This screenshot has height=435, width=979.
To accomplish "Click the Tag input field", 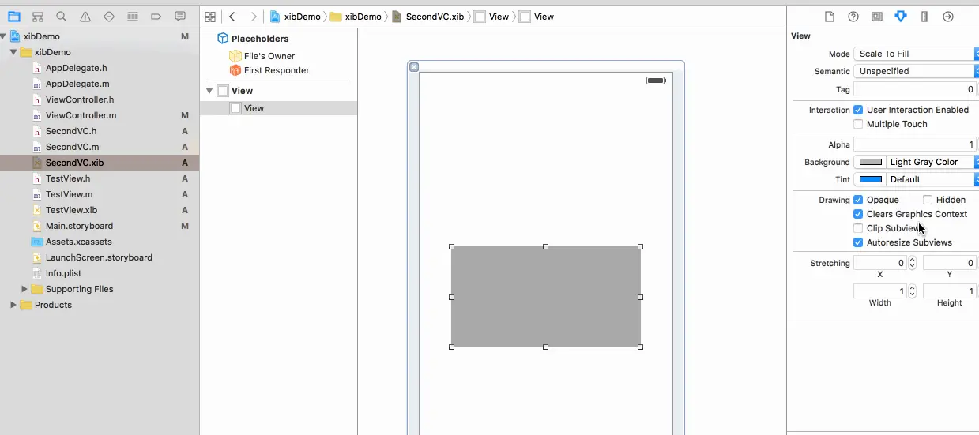I will [x=915, y=89].
